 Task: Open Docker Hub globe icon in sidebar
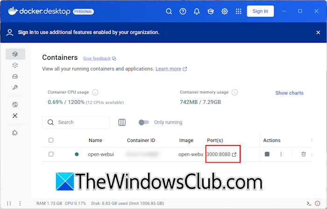point(15,105)
